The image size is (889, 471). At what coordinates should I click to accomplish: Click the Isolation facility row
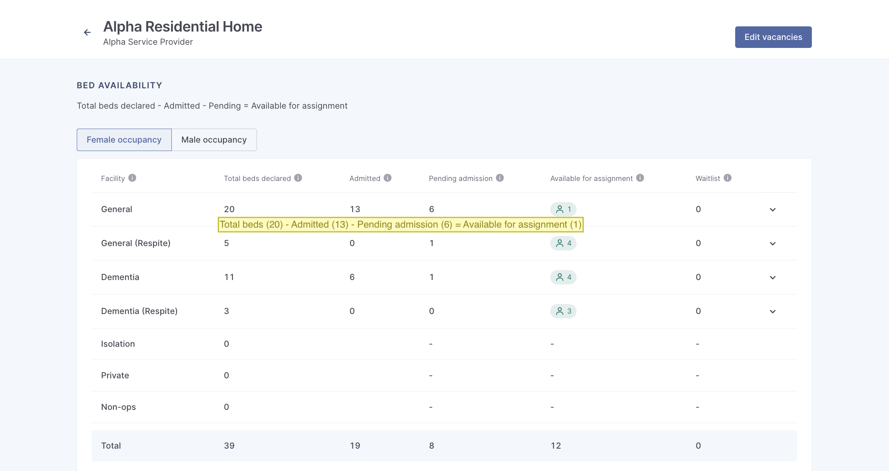tap(118, 344)
